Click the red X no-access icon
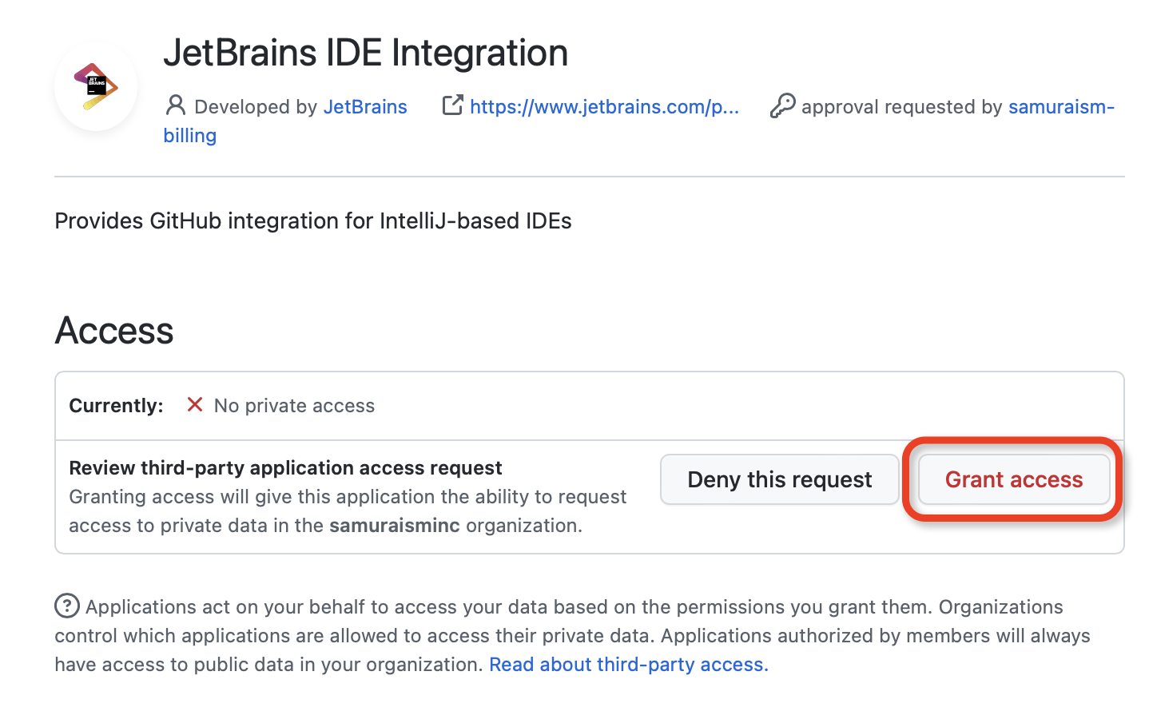 pos(195,405)
